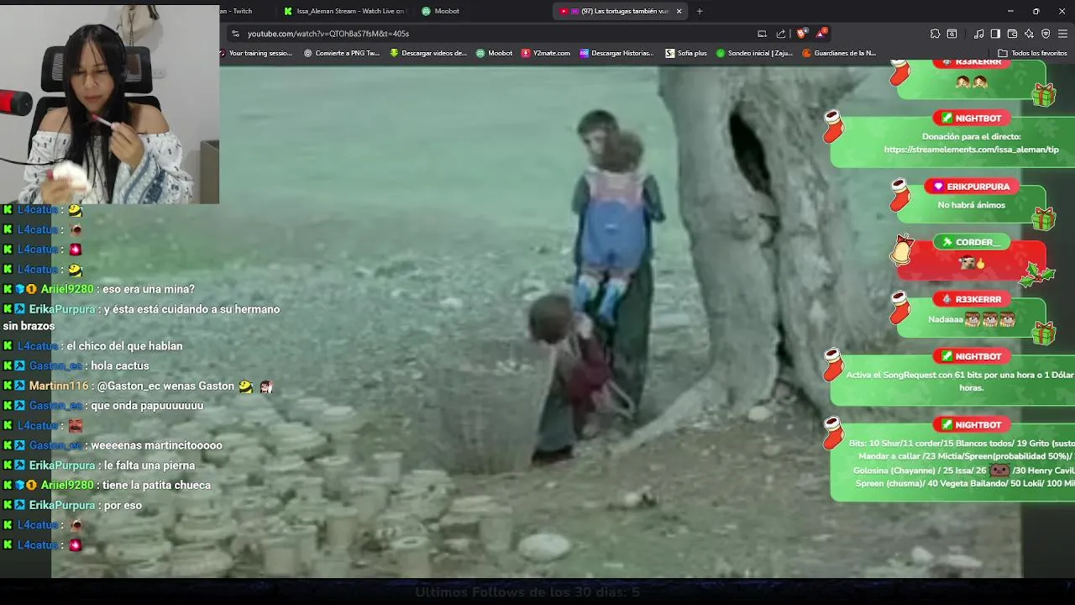Click the CORDER_ red alert header
This screenshot has width=1075, height=605.
(971, 242)
